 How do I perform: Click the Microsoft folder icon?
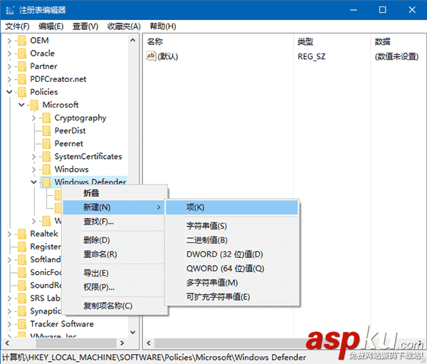coord(34,105)
